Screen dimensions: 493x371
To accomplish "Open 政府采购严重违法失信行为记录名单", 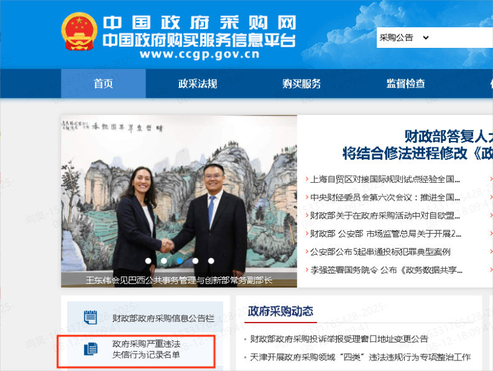I will coord(145,349).
